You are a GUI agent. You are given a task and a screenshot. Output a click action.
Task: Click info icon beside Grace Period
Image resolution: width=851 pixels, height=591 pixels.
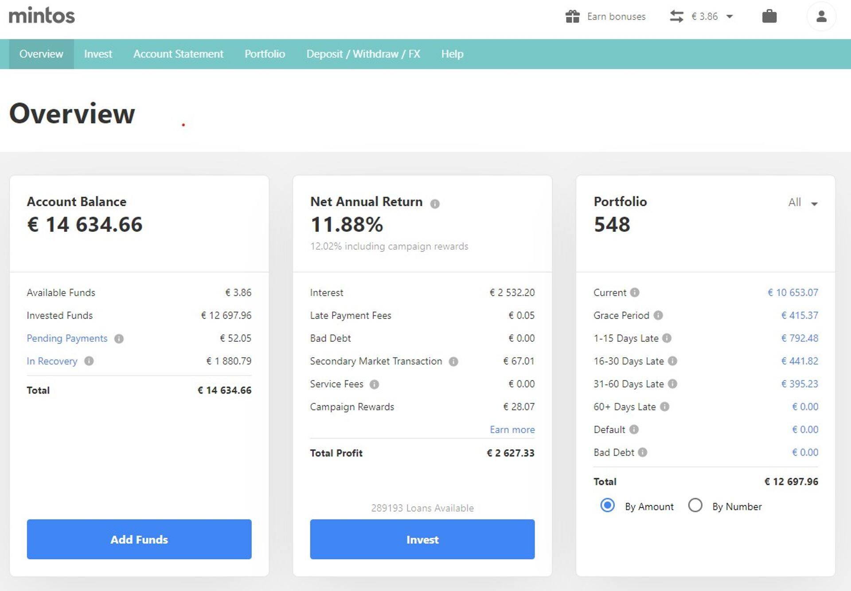tap(658, 315)
